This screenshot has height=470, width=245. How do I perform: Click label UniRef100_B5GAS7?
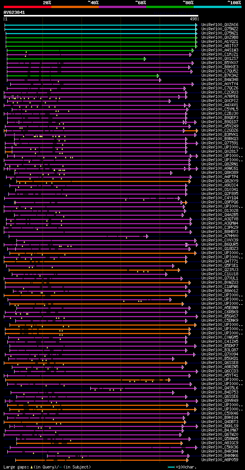[220, 316]
